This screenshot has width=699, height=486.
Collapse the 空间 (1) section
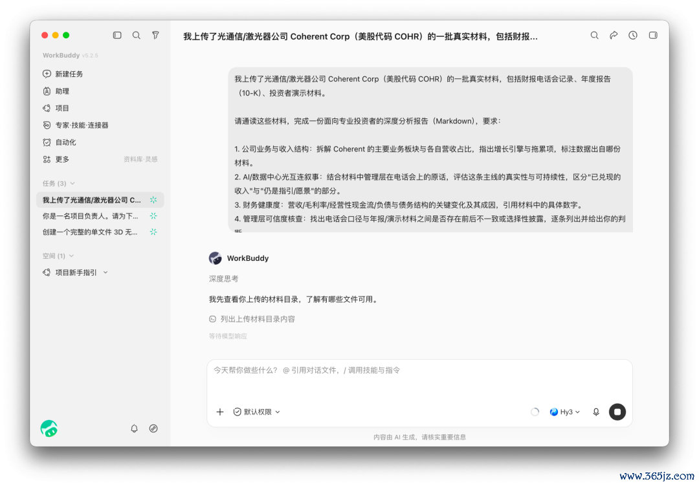point(58,256)
